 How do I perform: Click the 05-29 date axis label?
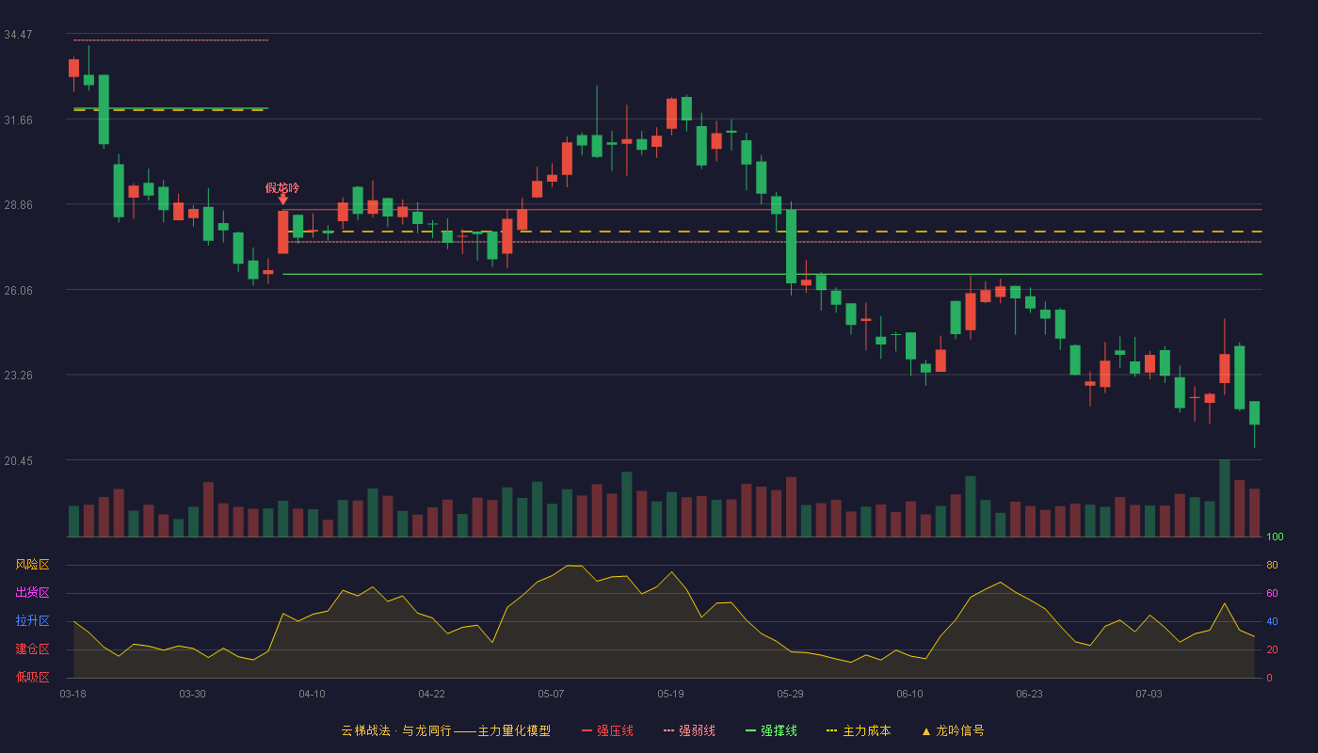tap(790, 694)
